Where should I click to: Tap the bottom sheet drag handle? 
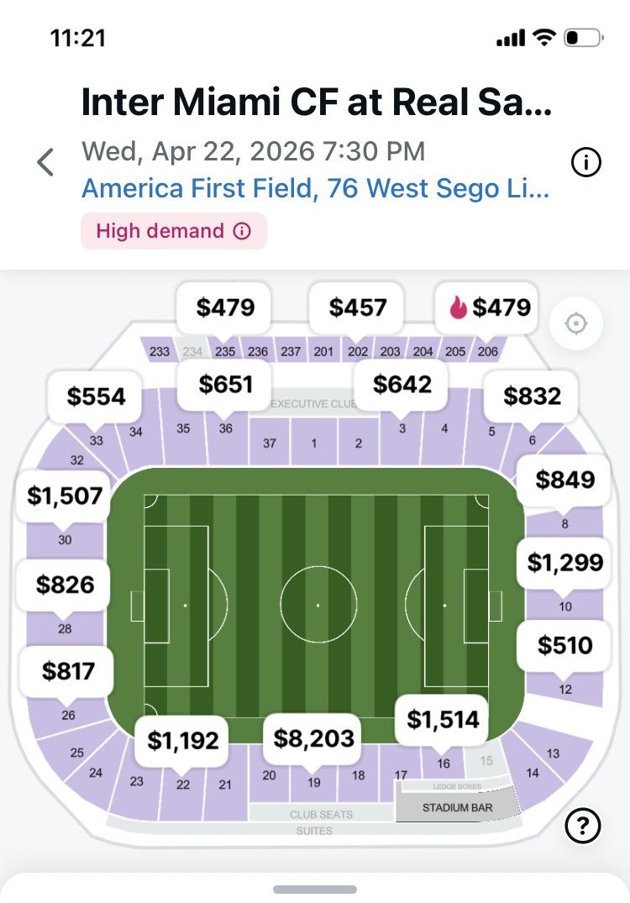[x=315, y=889]
